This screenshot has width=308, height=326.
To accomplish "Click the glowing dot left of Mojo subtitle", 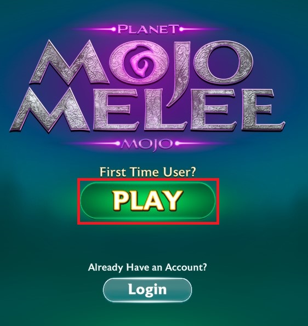I will pos(118,144).
